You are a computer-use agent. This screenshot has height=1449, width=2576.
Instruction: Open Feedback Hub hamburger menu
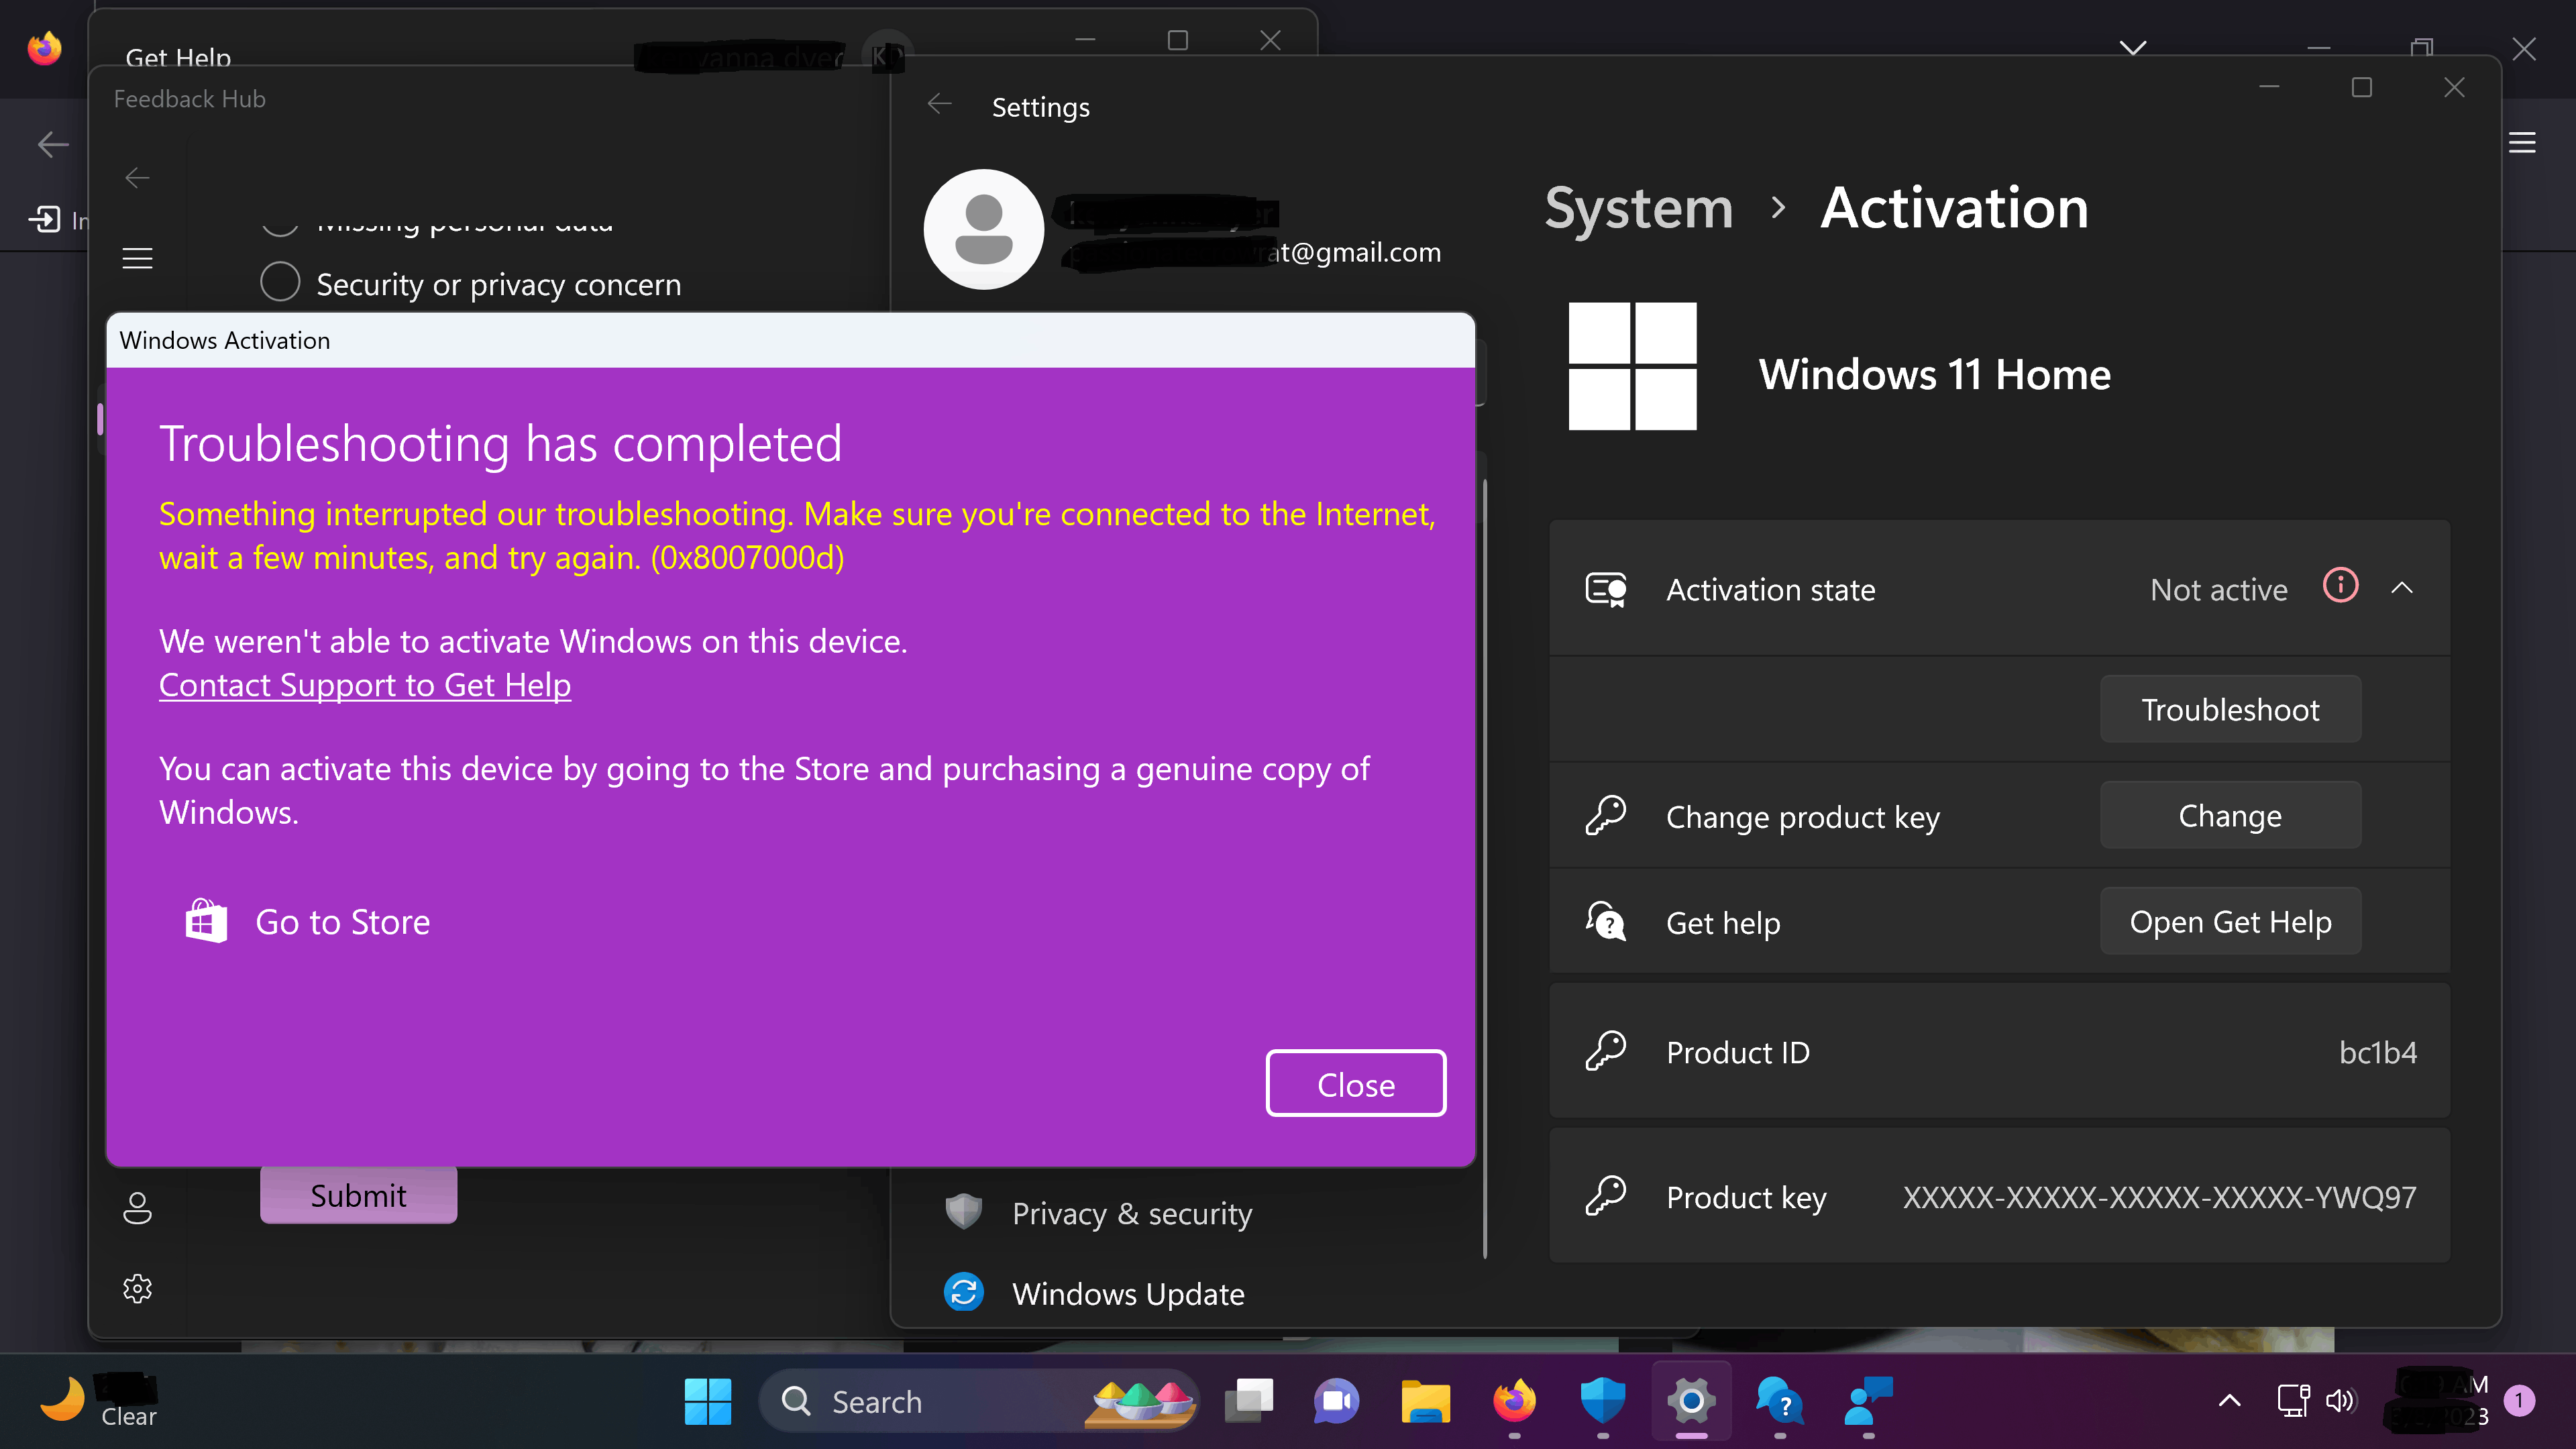click(x=137, y=259)
